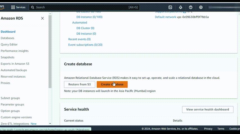Open Performance insights in sidebar
Viewport: 240px width, 134px height.
[15, 51]
